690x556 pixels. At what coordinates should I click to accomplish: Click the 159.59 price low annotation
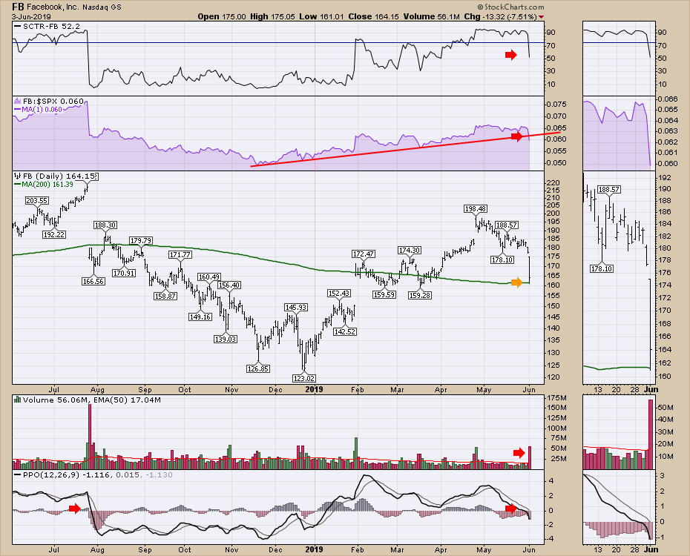pyautogui.click(x=384, y=295)
